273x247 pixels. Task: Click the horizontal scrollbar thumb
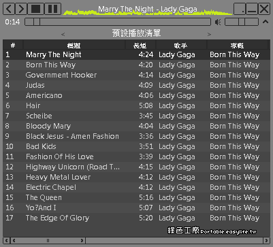48,240
